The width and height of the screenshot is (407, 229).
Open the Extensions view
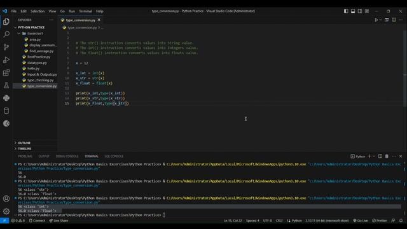[x=6, y=73]
